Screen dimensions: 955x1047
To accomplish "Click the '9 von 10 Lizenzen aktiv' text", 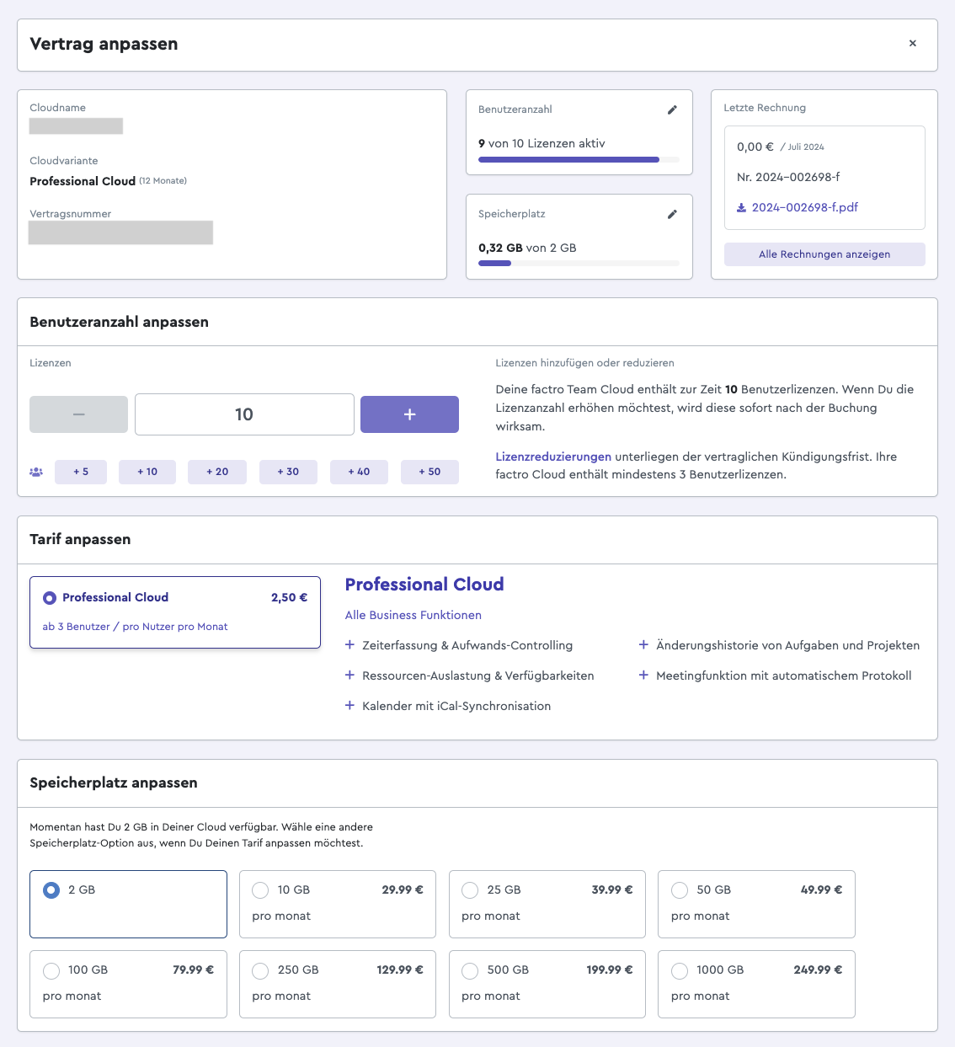I will (x=542, y=143).
